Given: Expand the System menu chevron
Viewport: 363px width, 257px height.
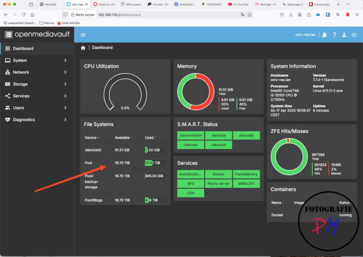Looking at the screenshot, I should 65,60.
